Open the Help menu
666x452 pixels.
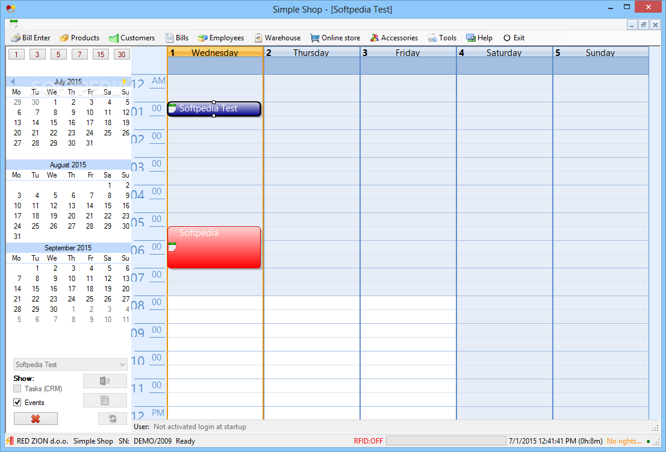479,38
